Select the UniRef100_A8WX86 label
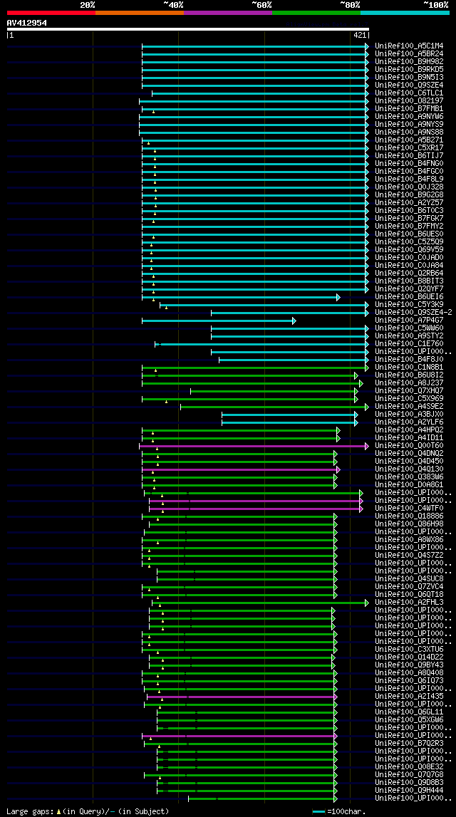Viewport: 456px width, 817px height. [x=409, y=539]
